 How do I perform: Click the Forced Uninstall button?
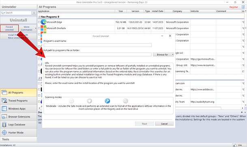pos(9,28)
